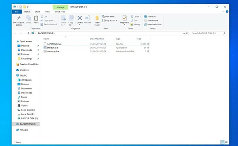Viewport: 238px width, 146px height.
Task: Open Videos folder under This PC
Action: point(23,105)
